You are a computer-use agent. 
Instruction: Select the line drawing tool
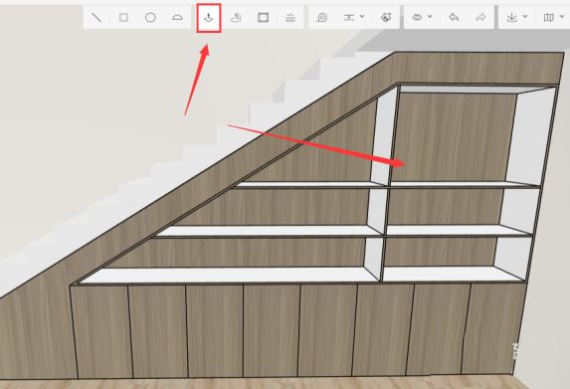[x=96, y=17]
